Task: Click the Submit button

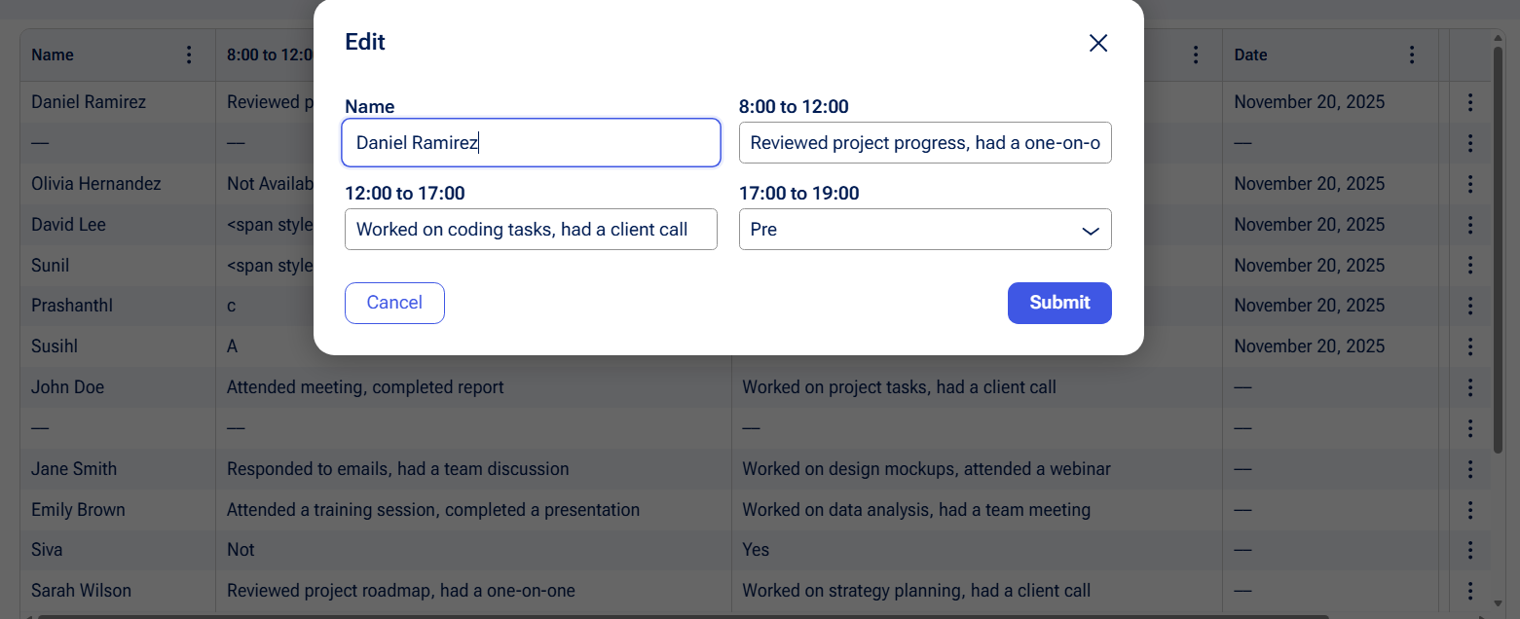Action: point(1059,303)
